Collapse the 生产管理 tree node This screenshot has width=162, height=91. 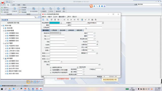pos(4,43)
